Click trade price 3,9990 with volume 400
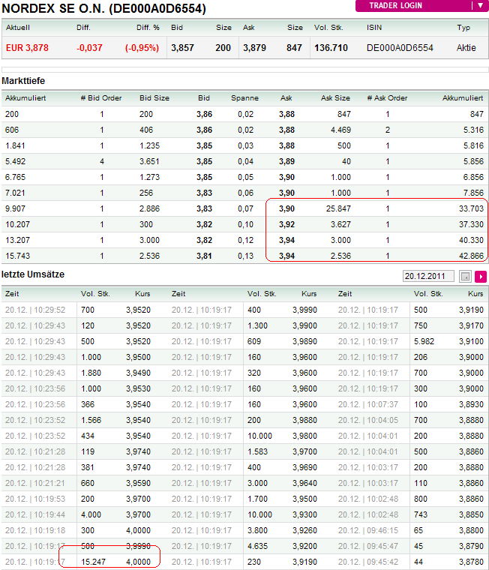Screen dimensions: 489x570 click(x=304, y=310)
